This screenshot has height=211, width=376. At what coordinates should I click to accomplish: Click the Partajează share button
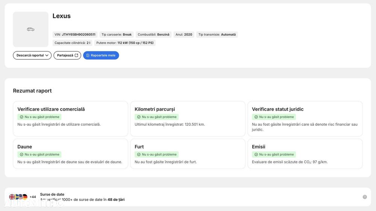pos(67,55)
